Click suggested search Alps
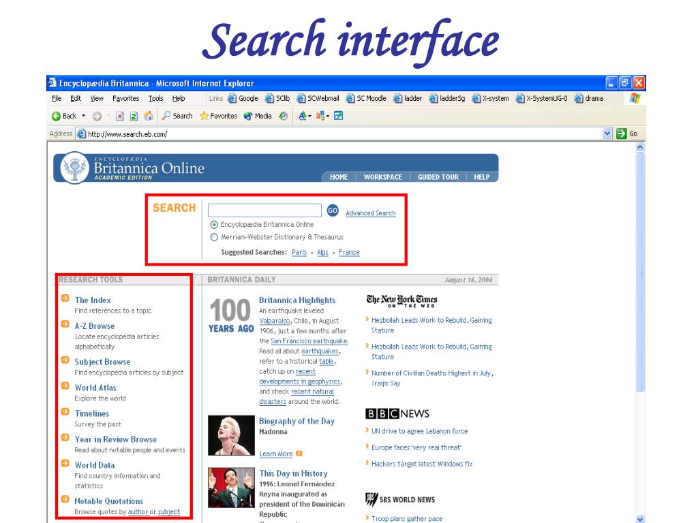698x523 pixels. 322,252
